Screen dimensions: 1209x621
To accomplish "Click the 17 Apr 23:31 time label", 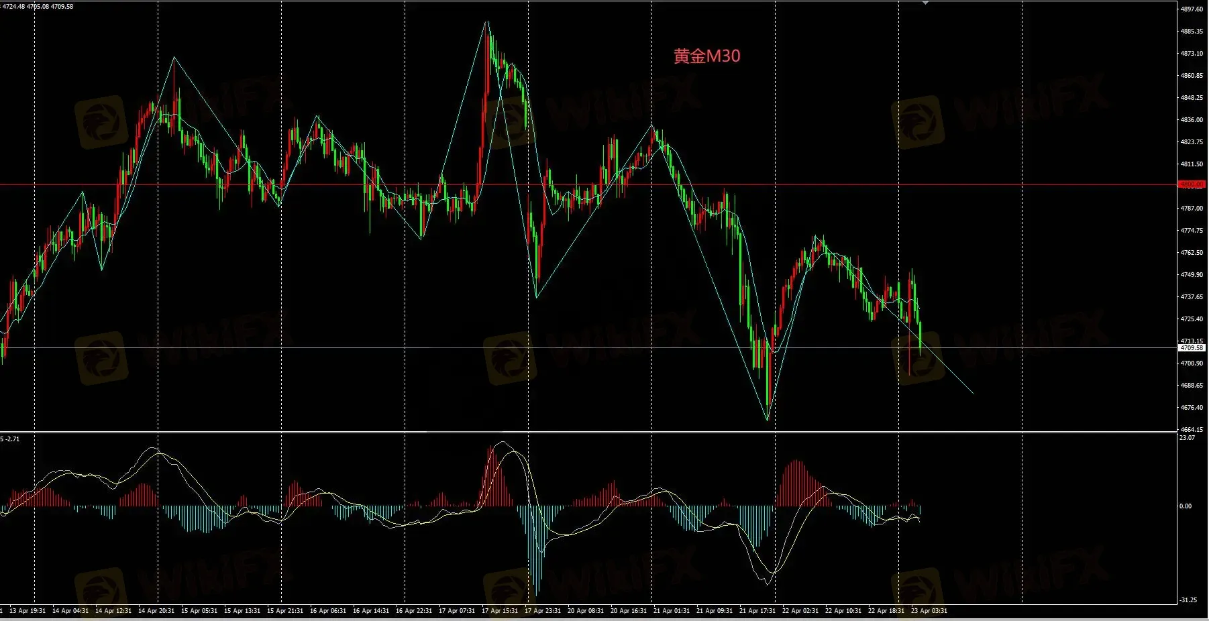I will 543,611.
